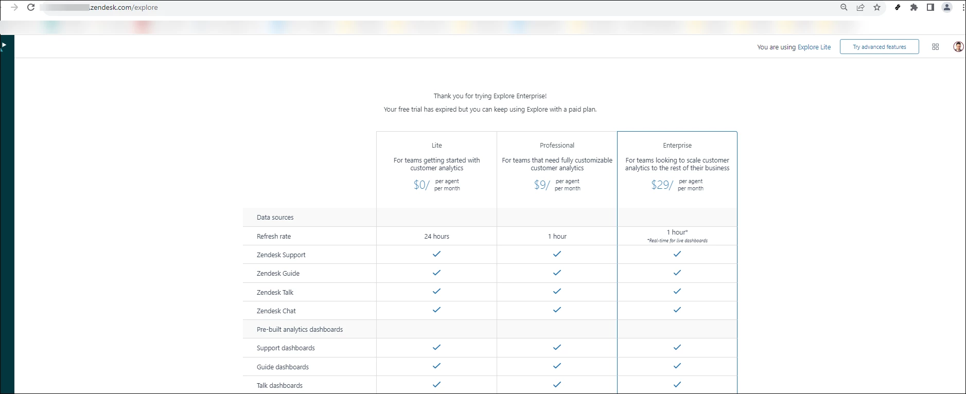Toggle the browser side panel icon
The height and width of the screenshot is (394, 966).
tap(930, 8)
